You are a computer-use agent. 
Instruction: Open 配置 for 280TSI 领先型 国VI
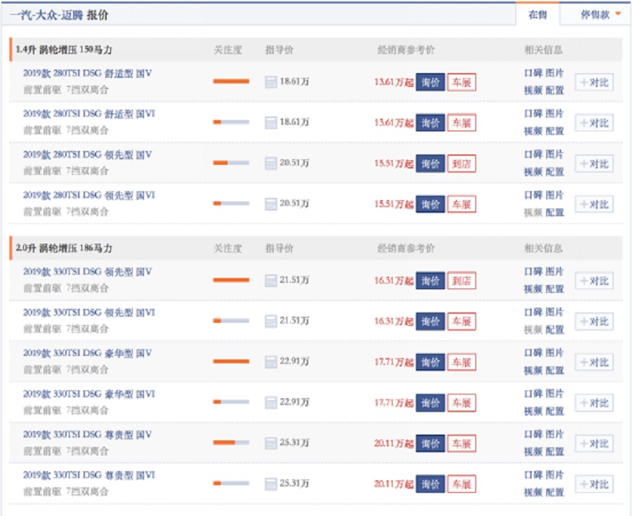coord(555,213)
